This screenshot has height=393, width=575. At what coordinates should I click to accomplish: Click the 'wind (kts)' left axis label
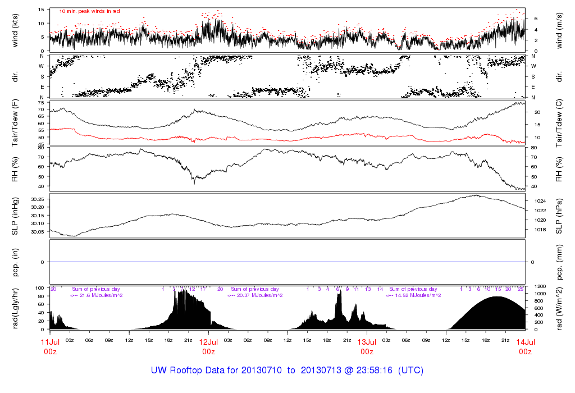pos(15,30)
